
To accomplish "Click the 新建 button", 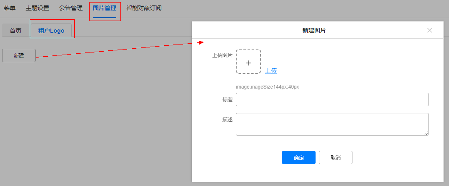I will 19,55.
